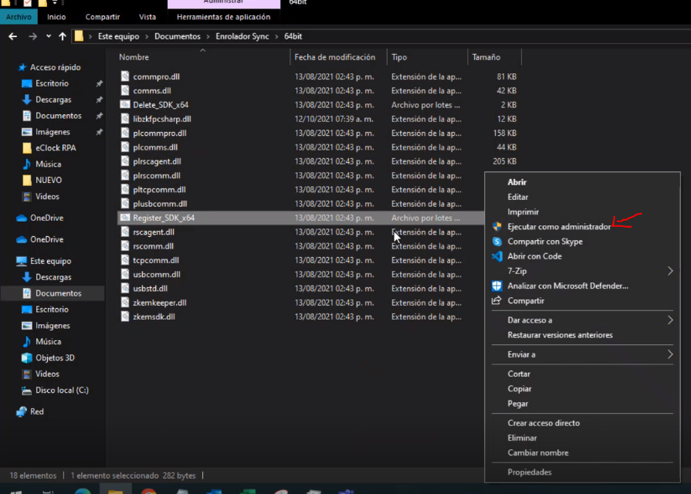Open Propiedades from the context menu
The width and height of the screenshot is (691, 494).
click(530, 472)
